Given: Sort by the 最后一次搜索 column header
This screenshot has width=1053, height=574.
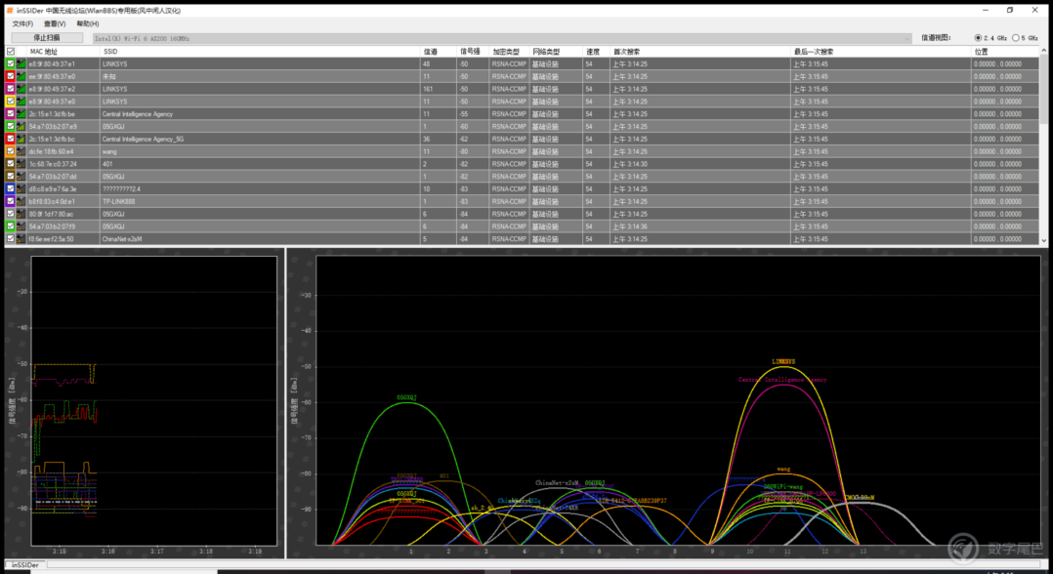Looking at the screenshot, I should (880, 52).
